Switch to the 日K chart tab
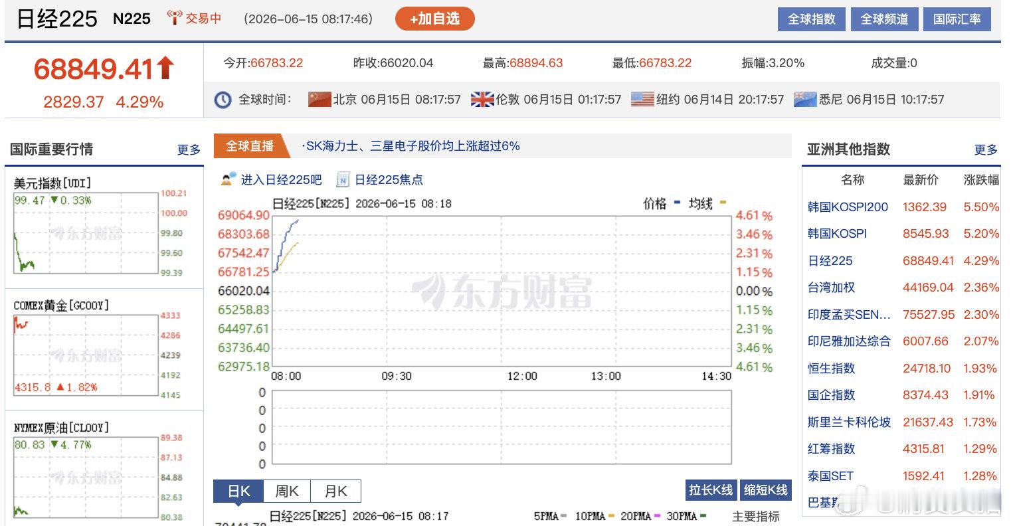The height and width of the screenshot is (526, 1011). coord(238,491)
